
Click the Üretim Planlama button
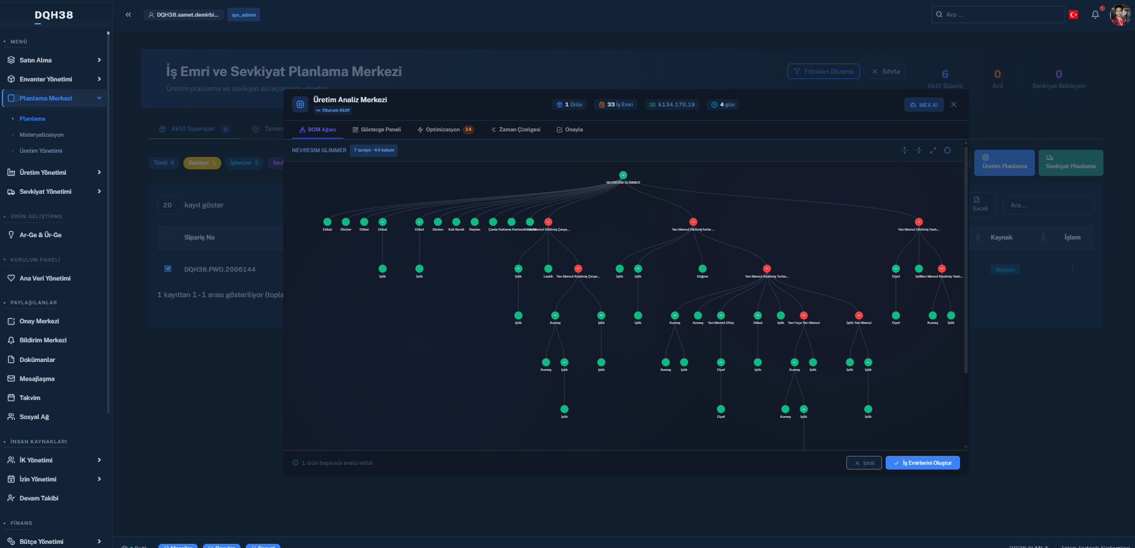(1005, 163)
